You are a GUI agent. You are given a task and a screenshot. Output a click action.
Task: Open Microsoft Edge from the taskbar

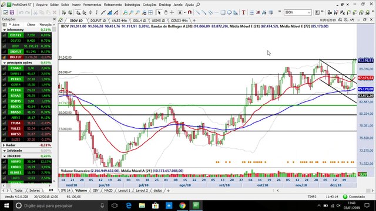point(129,206)
